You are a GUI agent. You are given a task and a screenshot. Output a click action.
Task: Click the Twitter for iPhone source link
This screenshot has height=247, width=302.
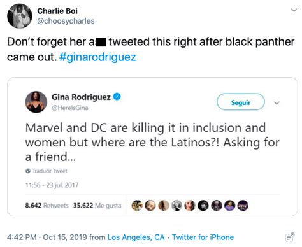pos(203,237)
